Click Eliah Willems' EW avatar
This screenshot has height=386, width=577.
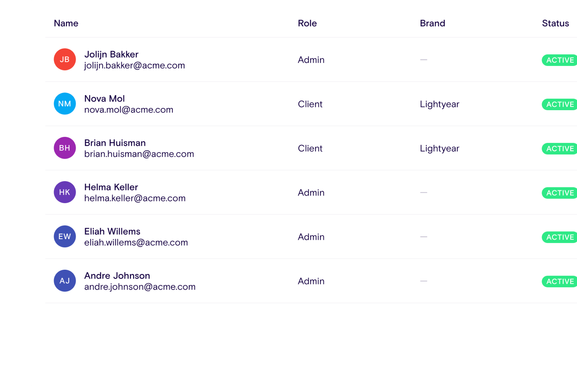click(65, 237)
